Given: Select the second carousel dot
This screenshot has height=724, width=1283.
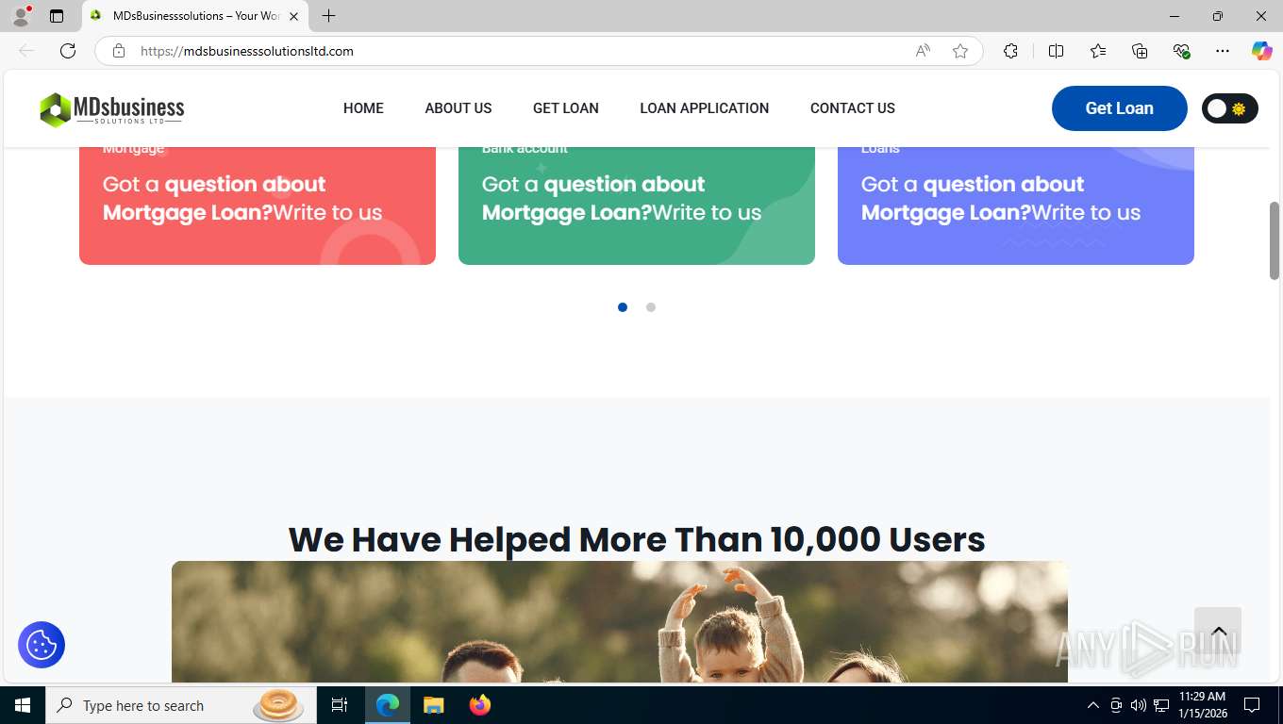Looking at the screenshot, I should click(651, 307).
